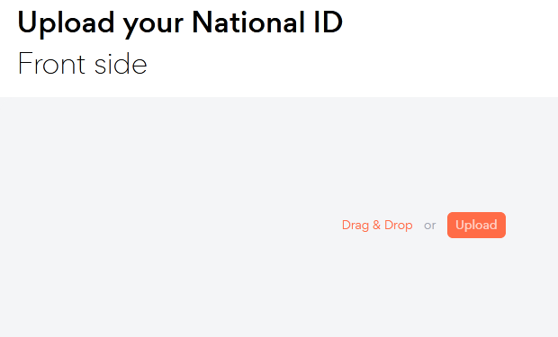
Task: Click the orange word "Drop"
Action: [399, 226]
